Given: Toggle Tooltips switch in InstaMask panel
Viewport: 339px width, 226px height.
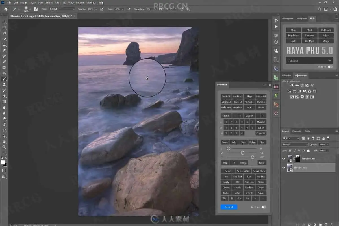Looking at the screenshot, I should click(263, 207).
